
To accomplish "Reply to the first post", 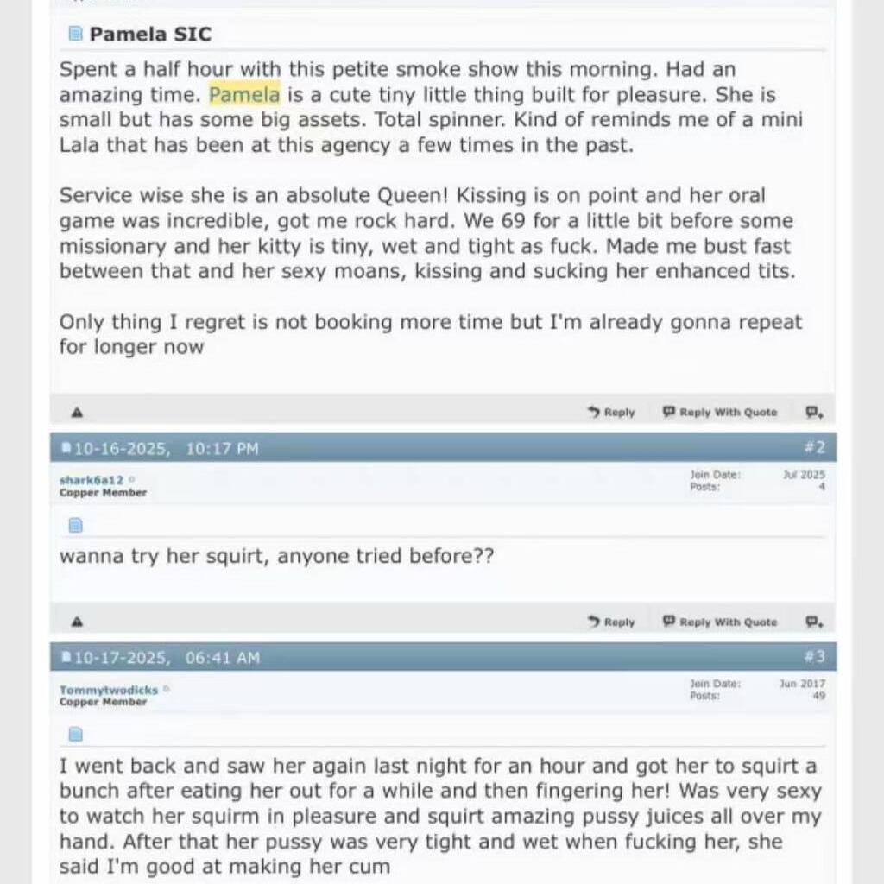I will (x=611, y=413).
